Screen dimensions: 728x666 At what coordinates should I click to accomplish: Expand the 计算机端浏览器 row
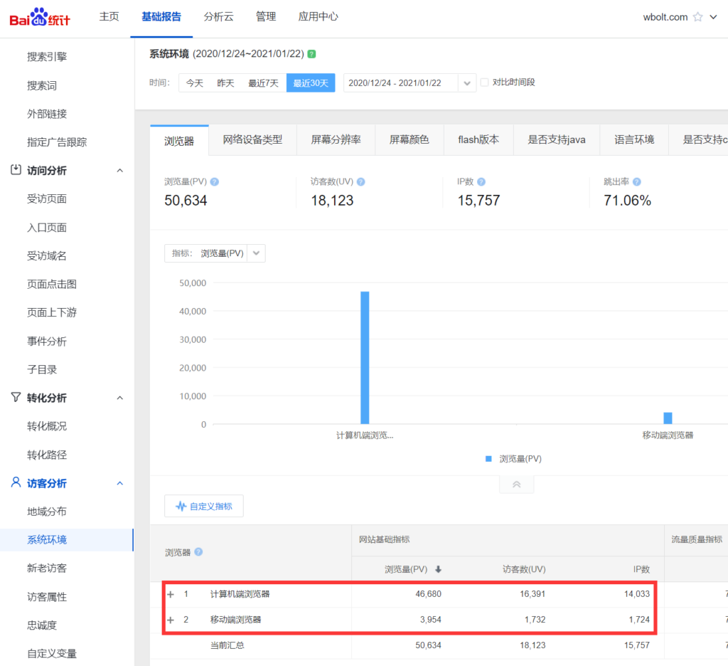click(171, 594)
